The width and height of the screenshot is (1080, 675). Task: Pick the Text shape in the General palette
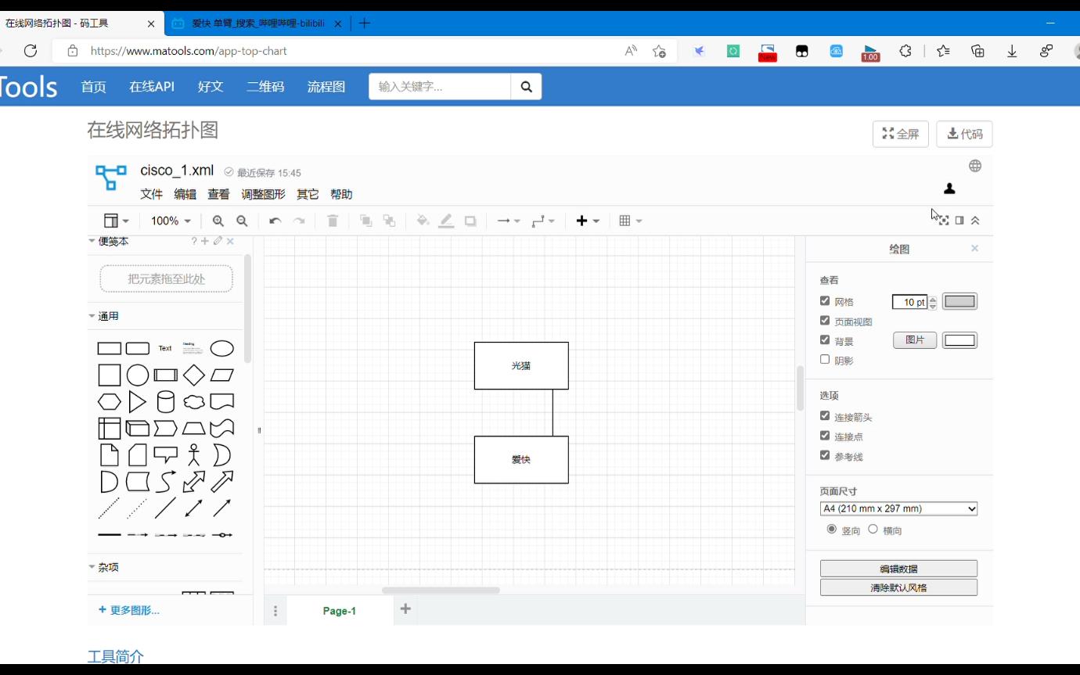(x=165, y=349)
